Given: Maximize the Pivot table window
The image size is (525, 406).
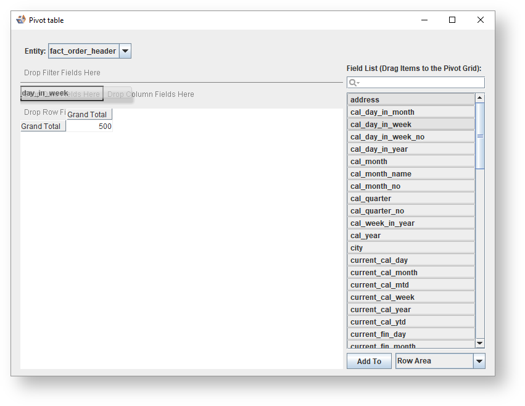Looking at the screenshot, I should (452, 20).
